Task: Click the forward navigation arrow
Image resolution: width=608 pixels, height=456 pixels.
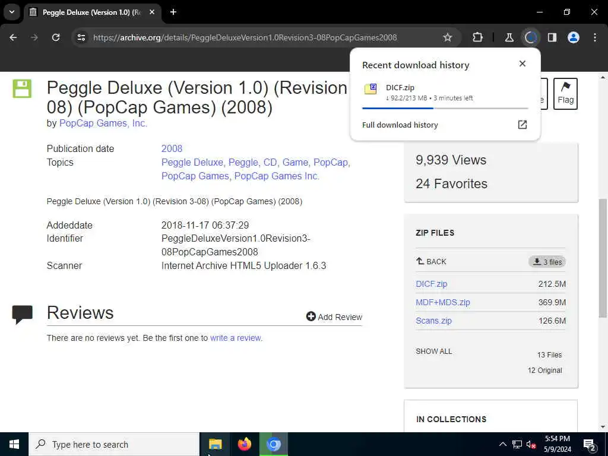Action: click(34, 37)
